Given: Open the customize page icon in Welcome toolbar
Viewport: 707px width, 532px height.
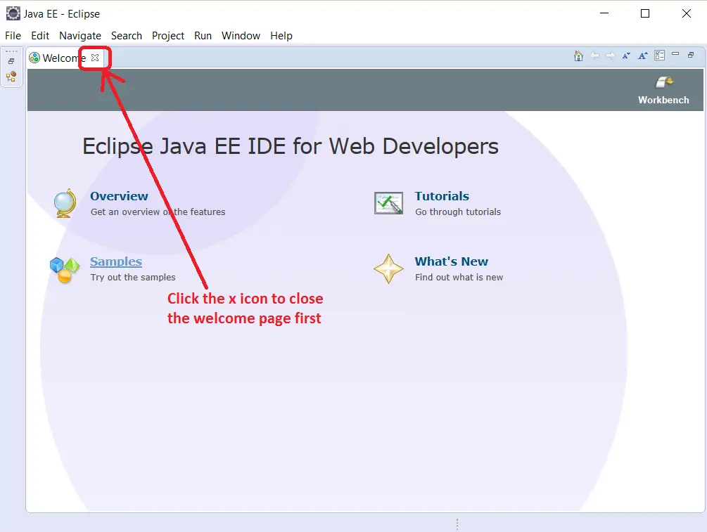Looking at the screenshot, I should tap(660, 56).
